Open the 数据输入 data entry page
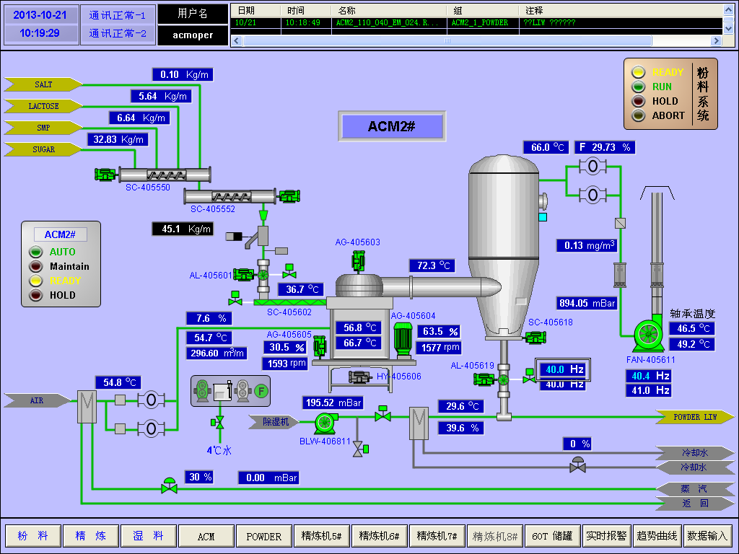 click(707, 536)
